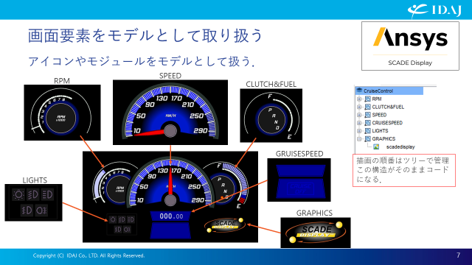This screenshot has width=472, height=265.
Task: Select the CruiseControl root tree item
Action: pyautogui.click(x=389, y=91)
